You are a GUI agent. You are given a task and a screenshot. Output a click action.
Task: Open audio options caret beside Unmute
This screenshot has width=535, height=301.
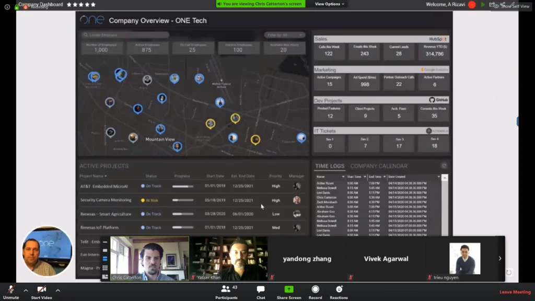point(26,290)
